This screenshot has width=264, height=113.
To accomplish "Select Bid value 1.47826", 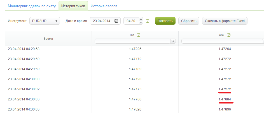I will [135, 109].
